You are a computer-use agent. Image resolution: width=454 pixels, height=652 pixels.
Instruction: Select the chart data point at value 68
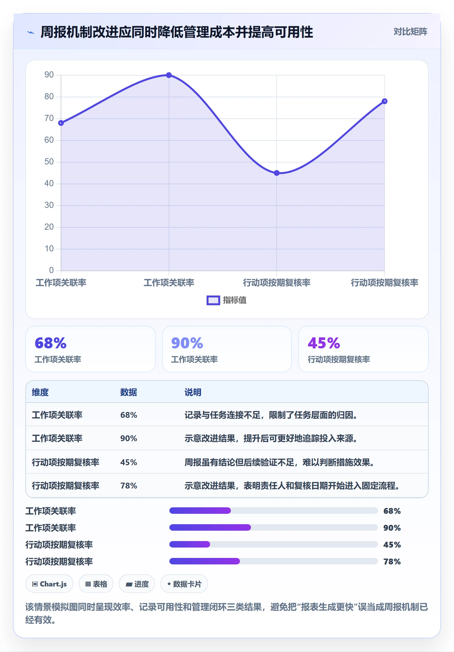pos(61,123)
